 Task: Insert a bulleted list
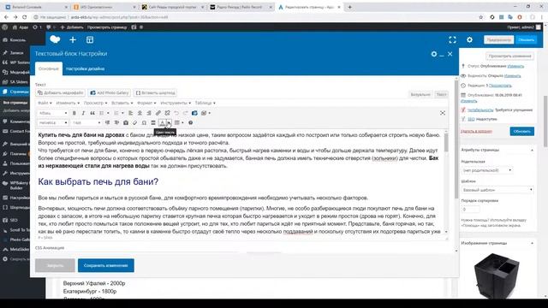point(102,113)
